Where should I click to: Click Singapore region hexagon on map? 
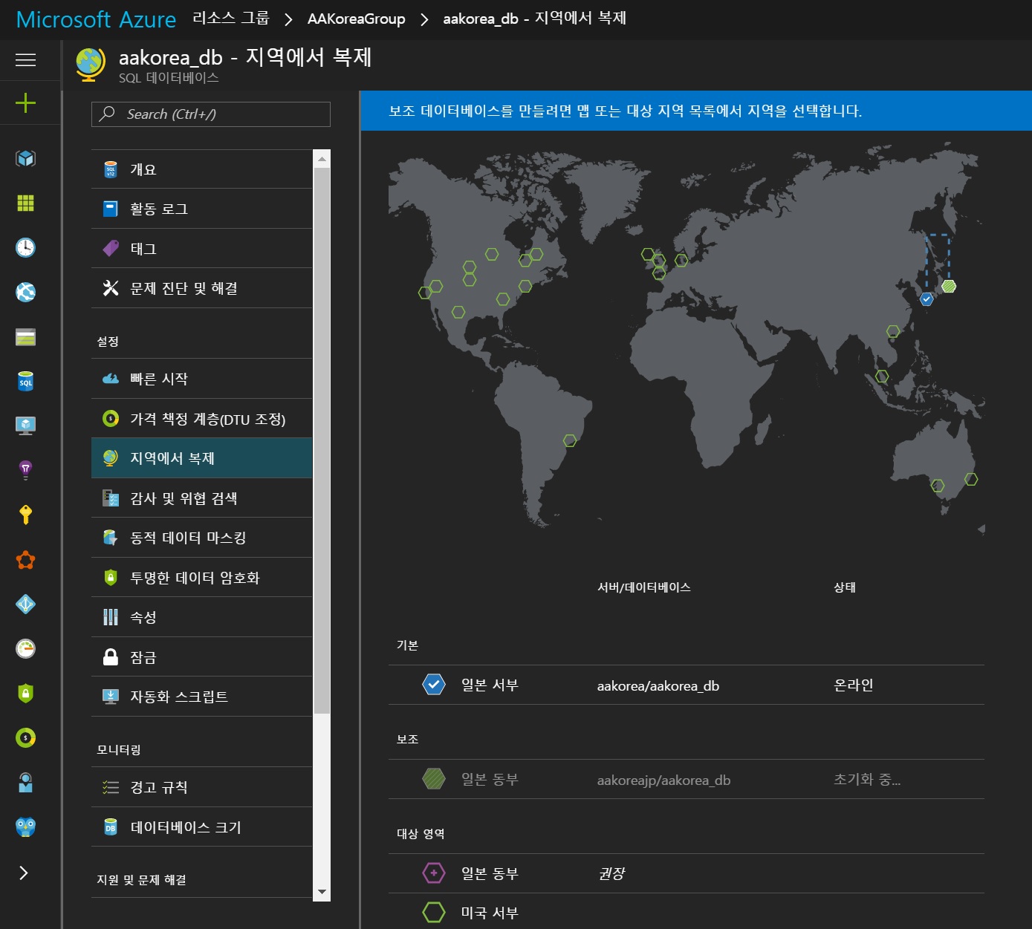coord(882,377)
